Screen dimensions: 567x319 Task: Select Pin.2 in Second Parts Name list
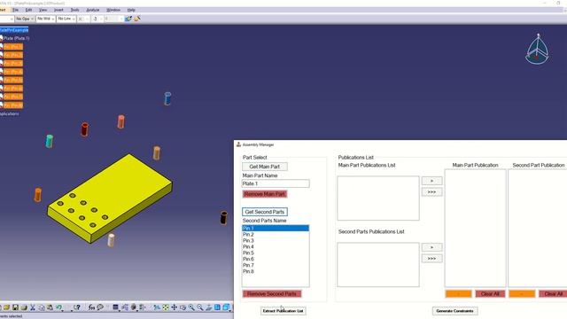276,234
